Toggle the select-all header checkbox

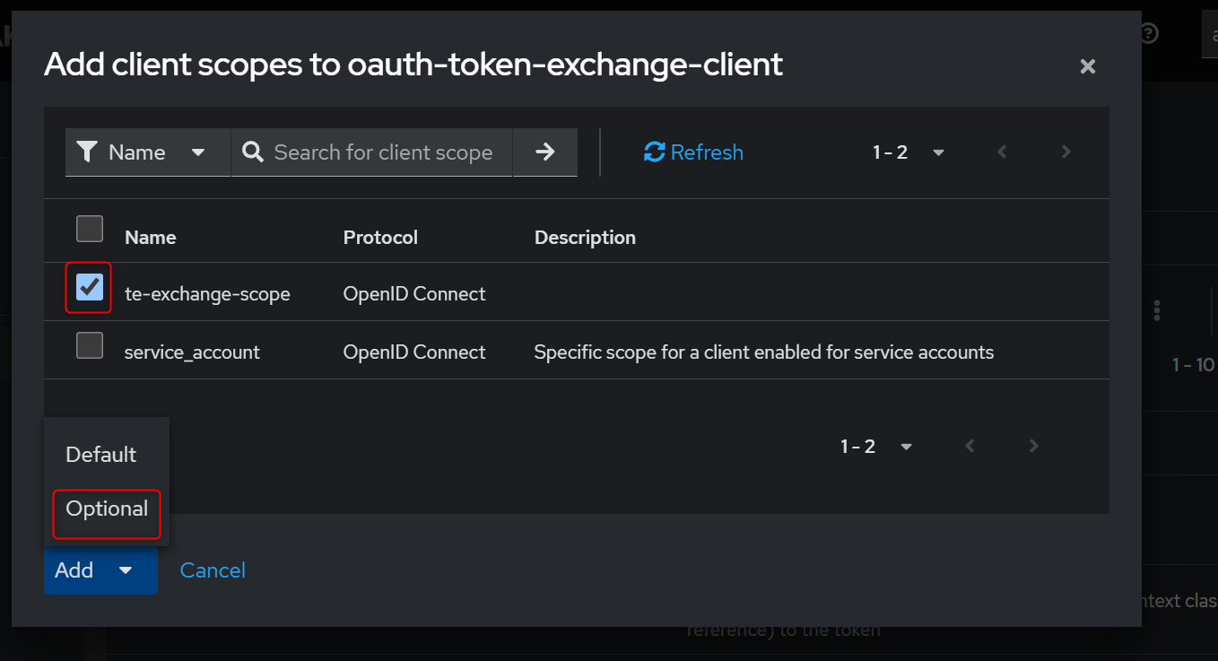(90, 229)
